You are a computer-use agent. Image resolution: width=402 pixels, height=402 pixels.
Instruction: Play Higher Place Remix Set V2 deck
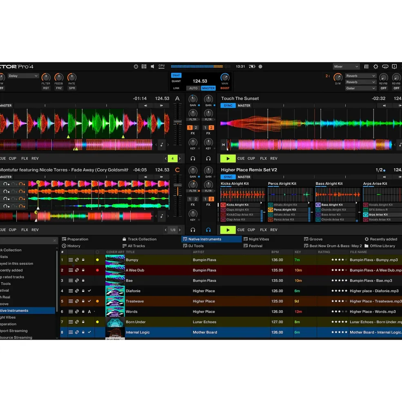(228, 230)
